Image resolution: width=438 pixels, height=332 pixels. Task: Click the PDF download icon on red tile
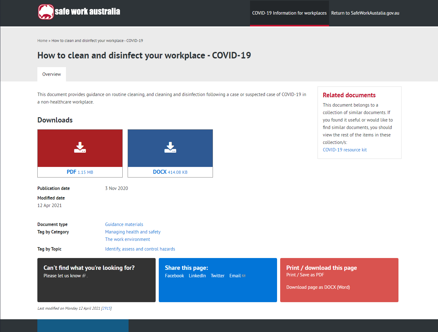[80, 147]
